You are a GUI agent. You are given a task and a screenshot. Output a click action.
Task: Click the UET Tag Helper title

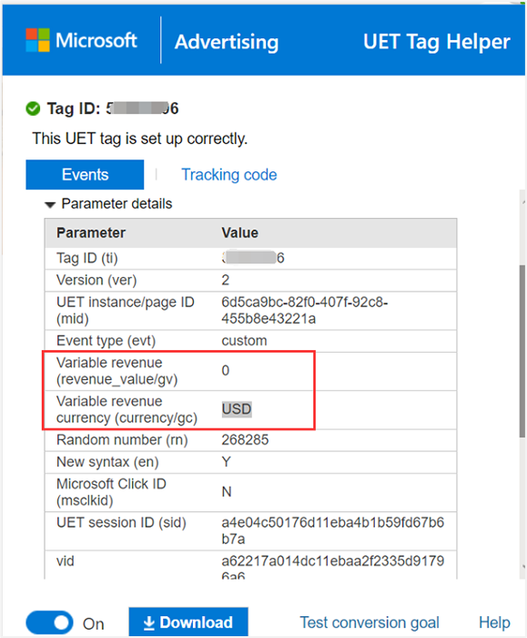(436, 42)
